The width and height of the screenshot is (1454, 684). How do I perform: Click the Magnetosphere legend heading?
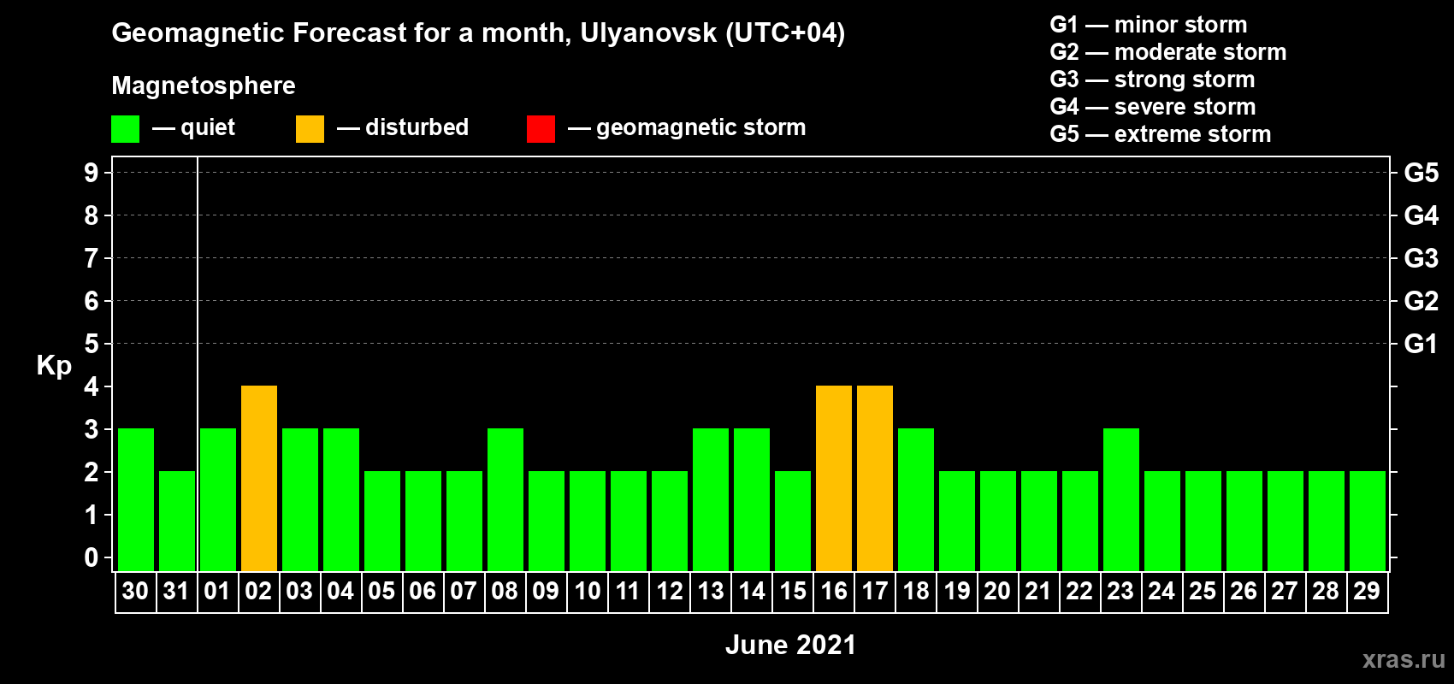click(x=204, y=85)
